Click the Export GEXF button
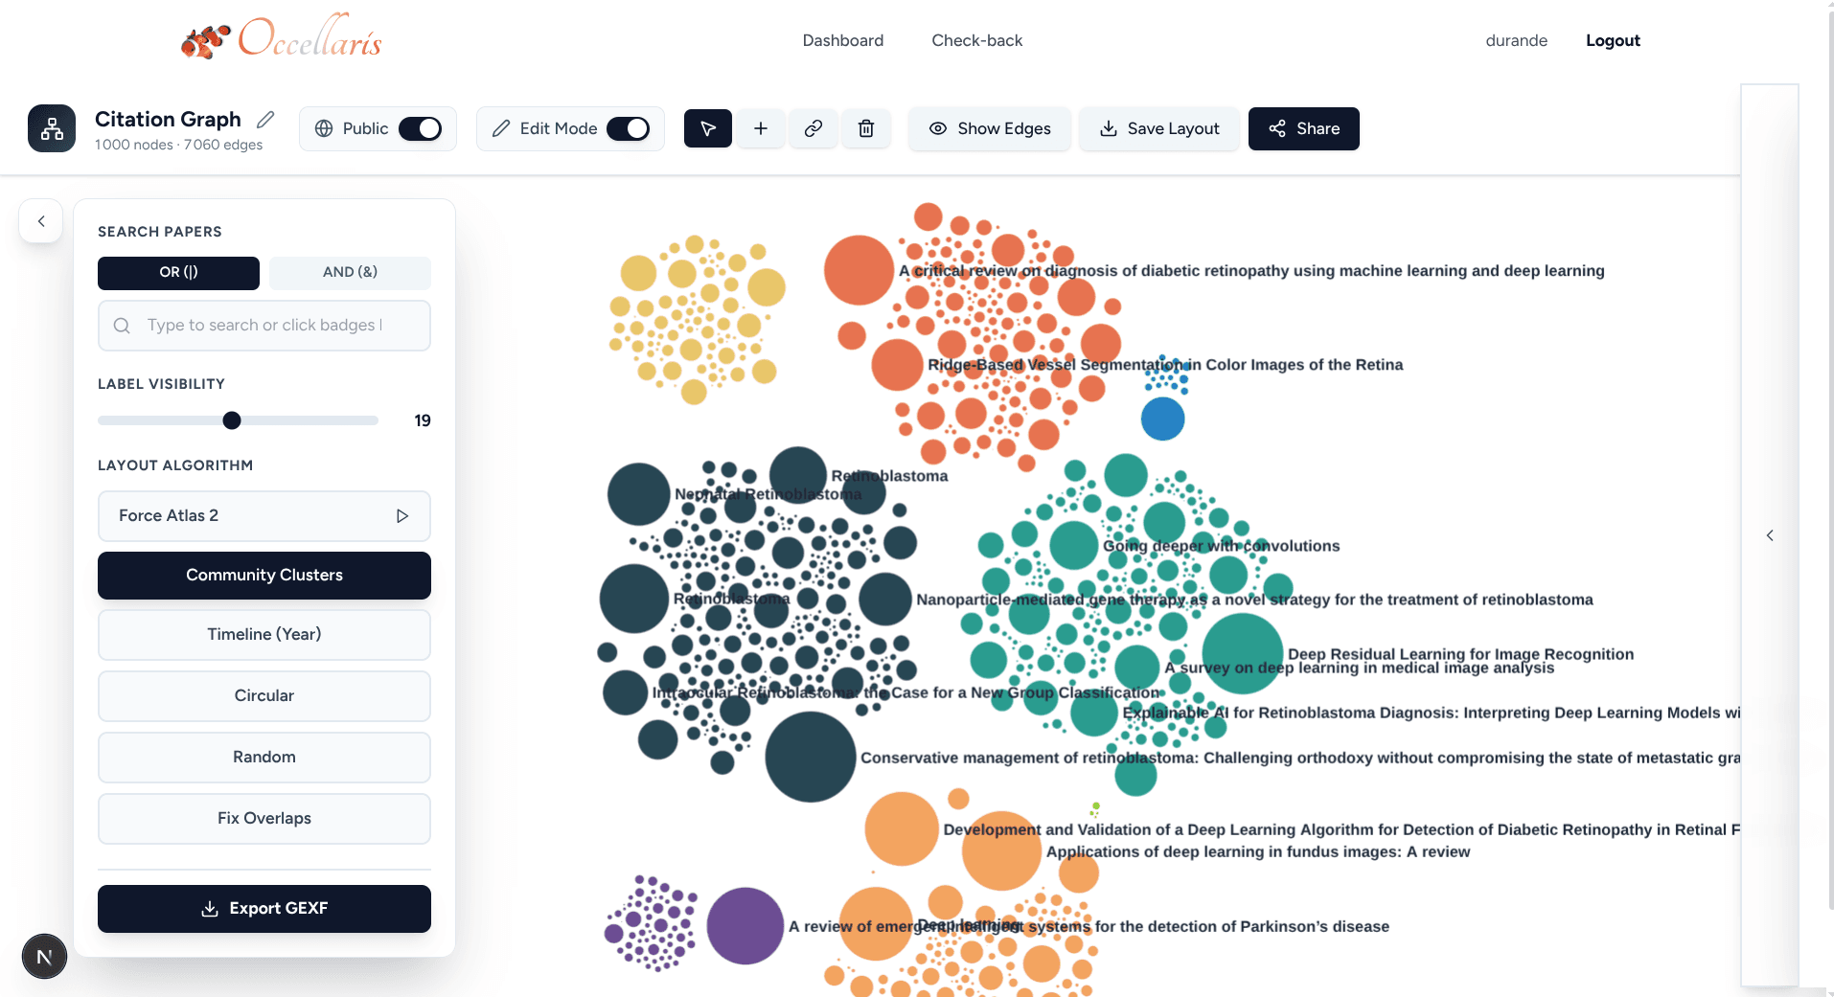This screenshot has width=1834, height=997. click(x=264, y=908)
